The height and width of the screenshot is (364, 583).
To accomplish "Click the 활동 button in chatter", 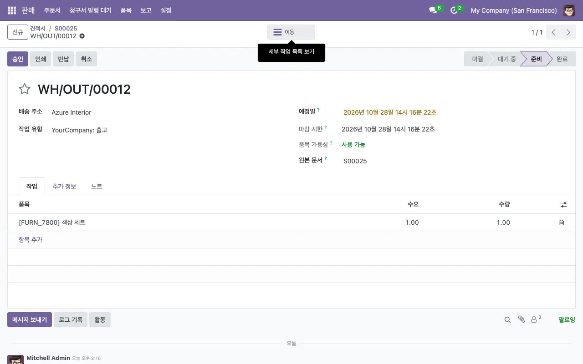I will pos(100,320).
